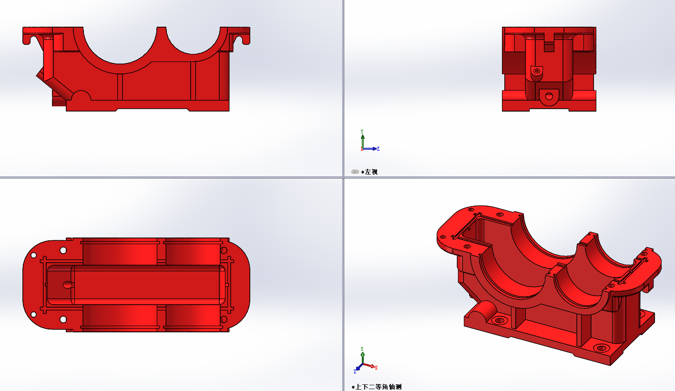Click the "*左视" view label
This screenshot has height=391, width=675.
tap(369, 172)
